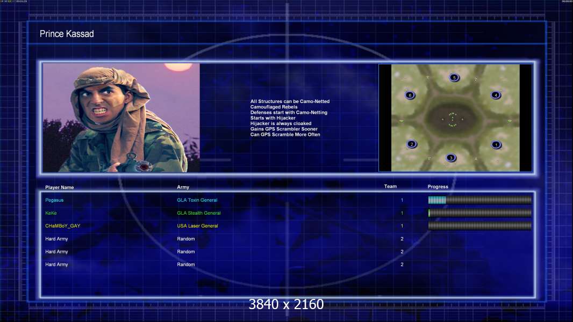
Task: Click team number in Pegasus row
Action: pos(402,200)
